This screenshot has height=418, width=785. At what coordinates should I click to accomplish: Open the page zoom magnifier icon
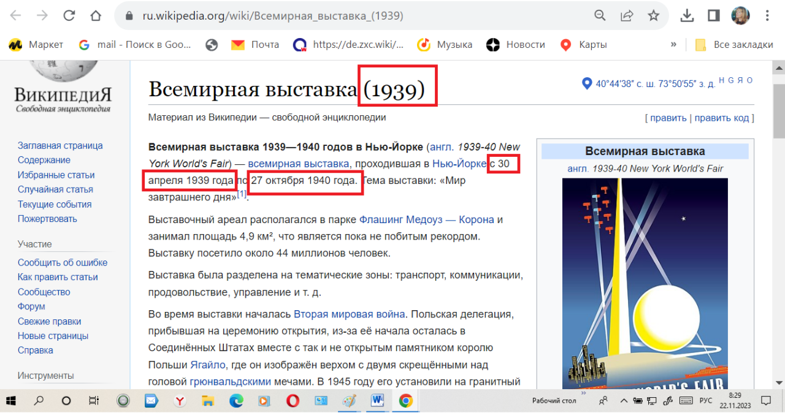(x=600, y=16)
